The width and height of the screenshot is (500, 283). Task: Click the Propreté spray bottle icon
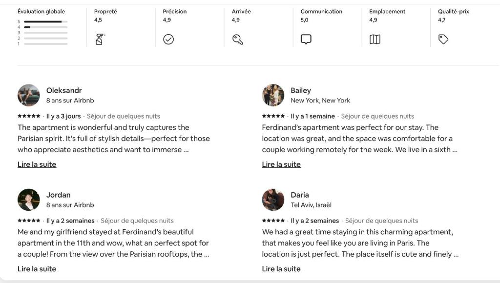click(100, 39)
